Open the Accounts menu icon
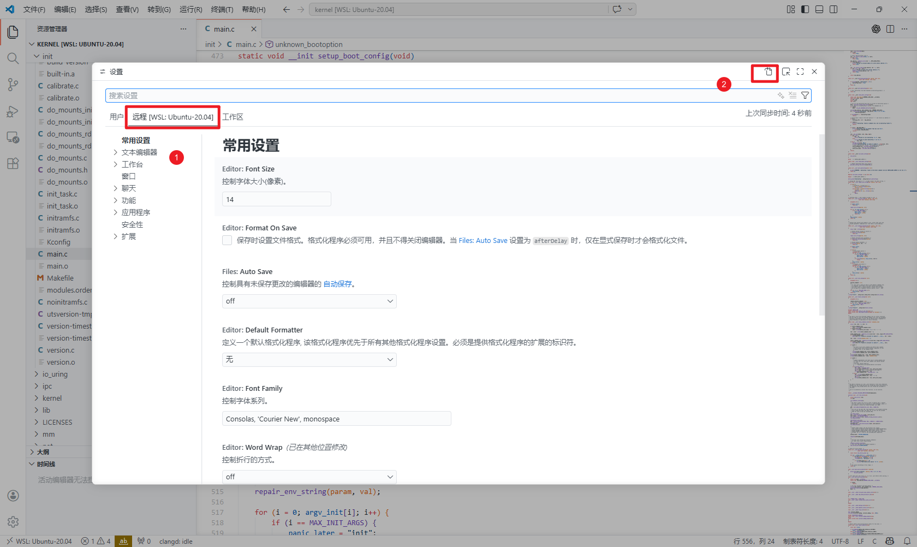This screenshot has width=917, height=547. click(13, 496)
